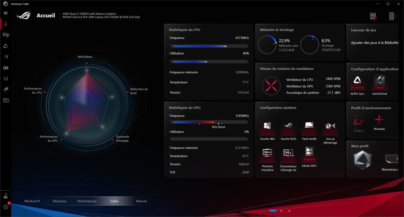
Task: Click the stacked-list icon in the header
Action: (x=373, y=16)
